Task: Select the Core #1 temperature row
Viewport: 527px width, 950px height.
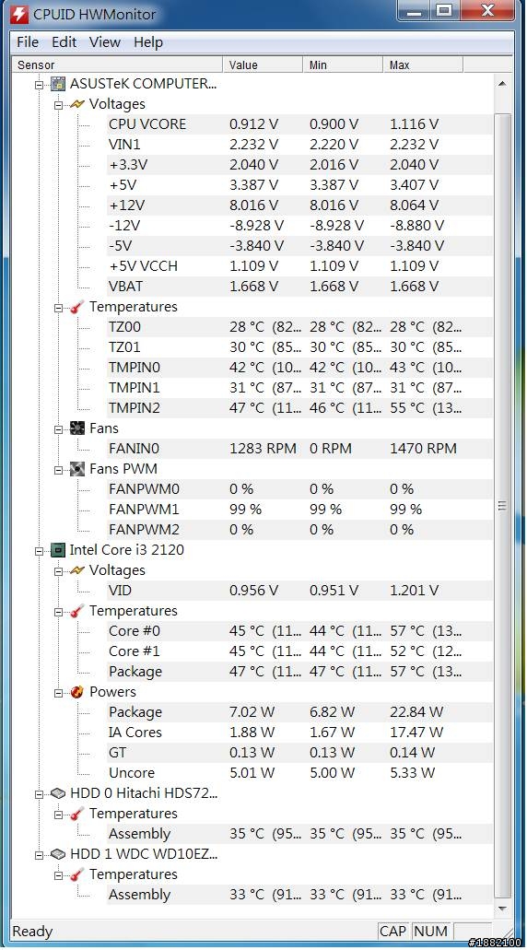Action: (299, 651)
